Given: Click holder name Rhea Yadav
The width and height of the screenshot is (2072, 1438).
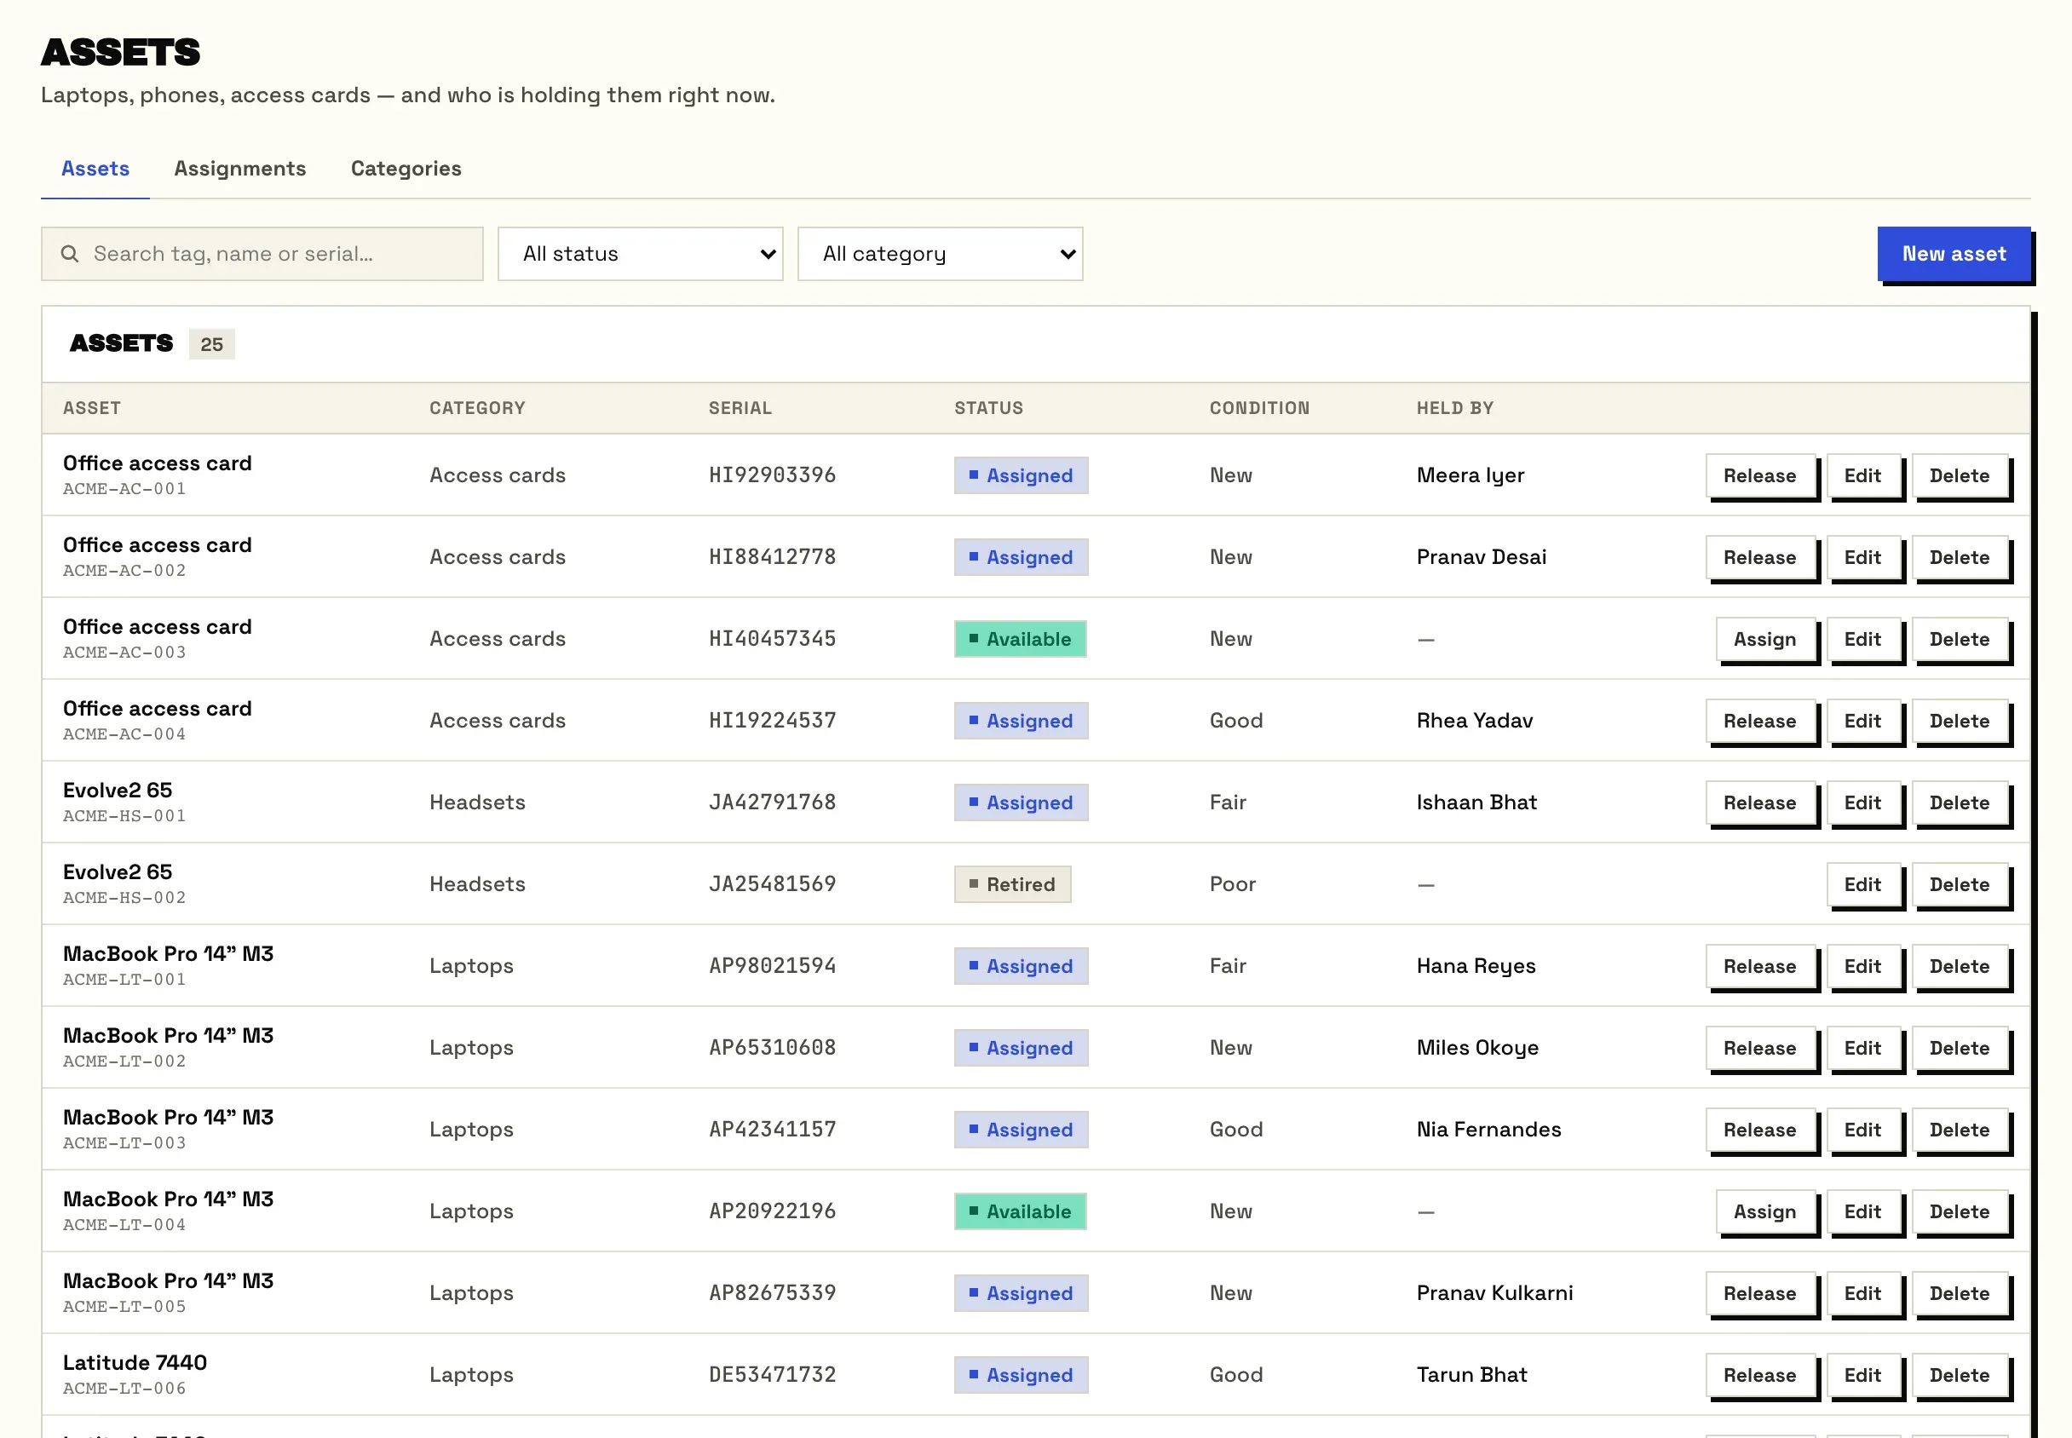Looking at the screenshot, I should click(1474, 722).
